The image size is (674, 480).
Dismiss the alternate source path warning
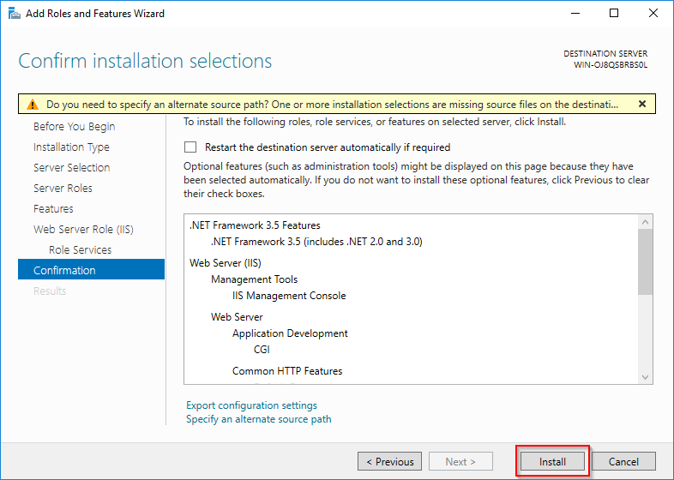(x=641, y=104)
